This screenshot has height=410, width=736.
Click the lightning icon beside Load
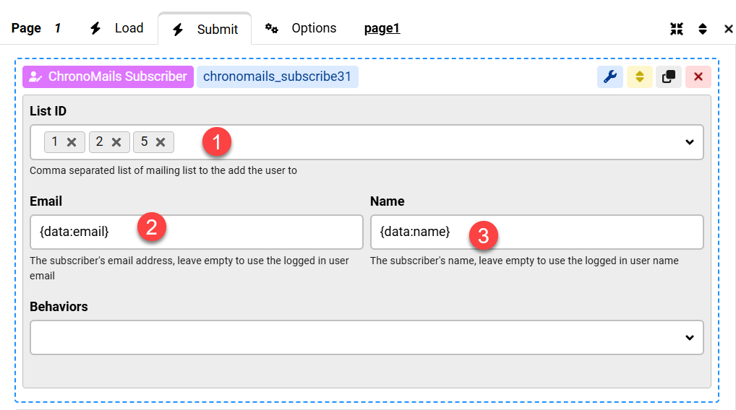pos(95,29)
